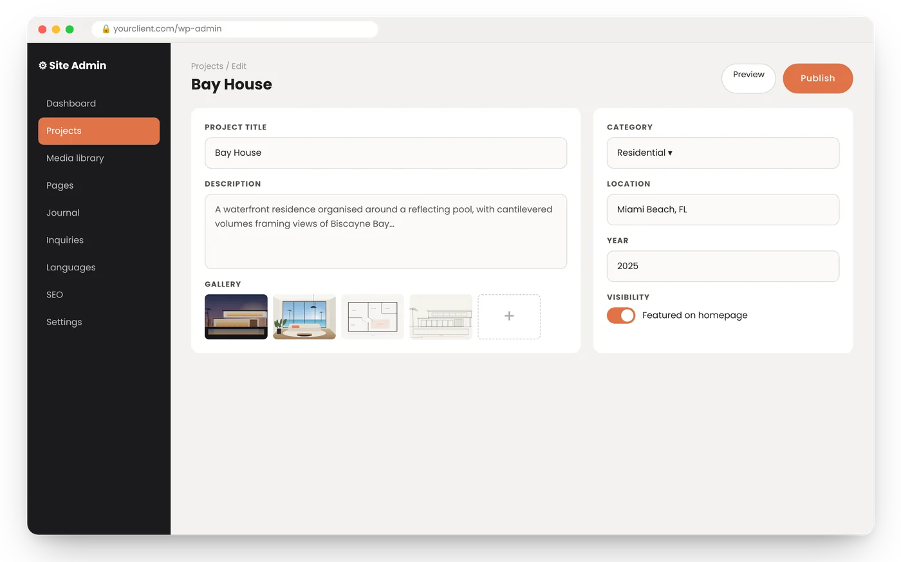The width and height of the screenshot is (901, 562).
Task: Open Inquiries in the sidebar
Action: pos(99,240)
